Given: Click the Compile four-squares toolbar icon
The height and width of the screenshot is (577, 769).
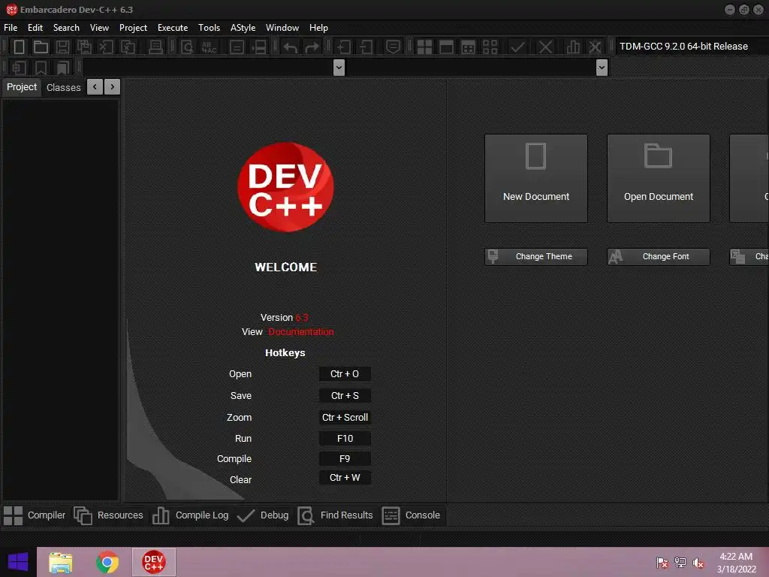Looking at the screenshot, I should [x=424, y=47].
